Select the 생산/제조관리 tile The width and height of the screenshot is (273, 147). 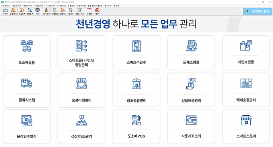coord(82,127)
